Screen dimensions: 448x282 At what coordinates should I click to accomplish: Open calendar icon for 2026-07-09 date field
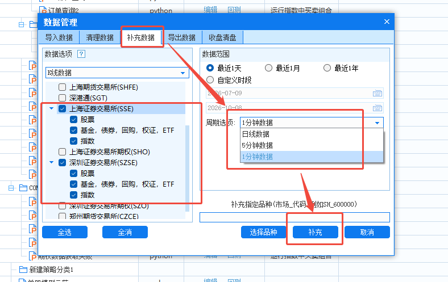click(377, 93)
